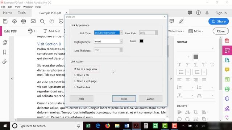The height and width of the screenshot is (130, 232).
Task: Open Excel from the taskbar
Action: 88,126
